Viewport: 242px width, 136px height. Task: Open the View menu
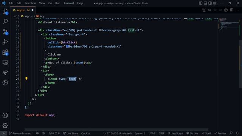pos(42,3)
